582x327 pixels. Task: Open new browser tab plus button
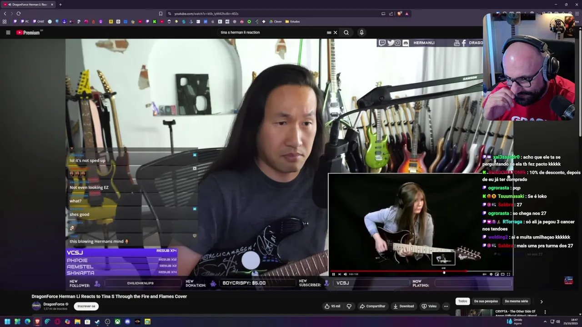click(x=60, y=5)
